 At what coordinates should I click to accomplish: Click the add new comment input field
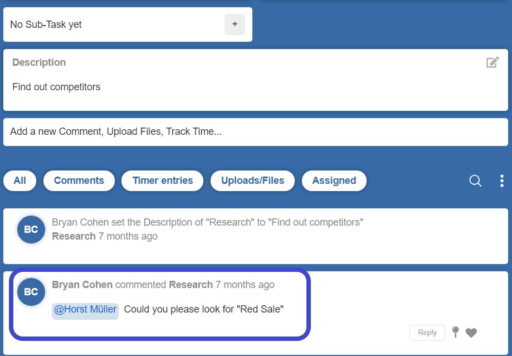(x=256, y=132)
